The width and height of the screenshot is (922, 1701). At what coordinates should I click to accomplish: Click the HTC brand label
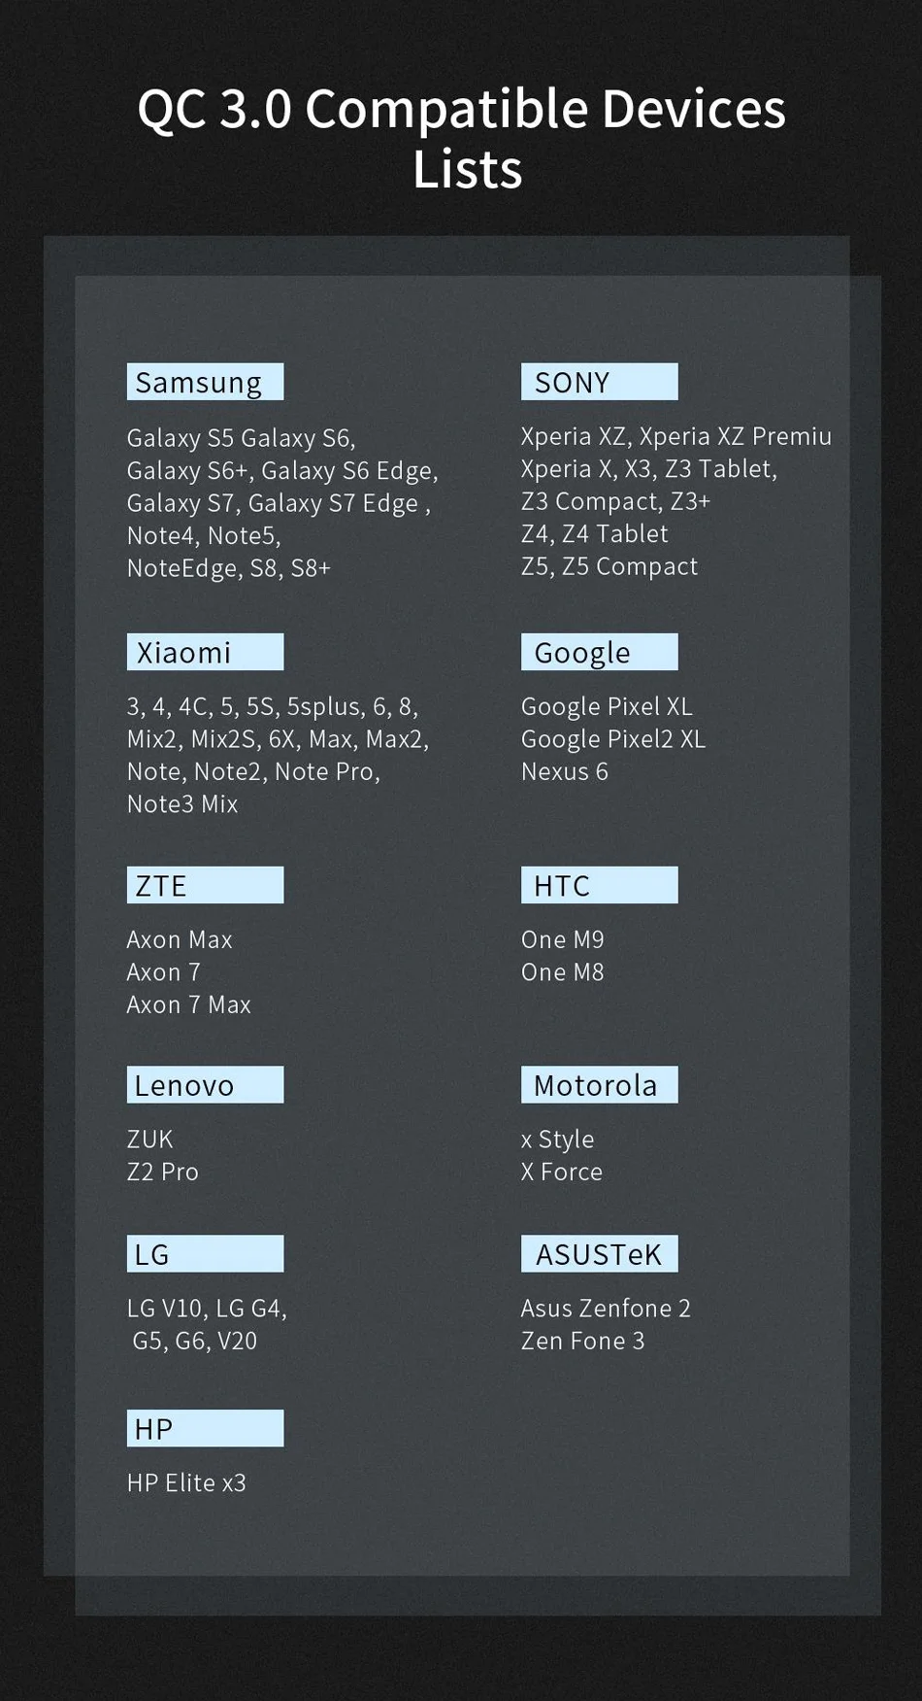599,885
